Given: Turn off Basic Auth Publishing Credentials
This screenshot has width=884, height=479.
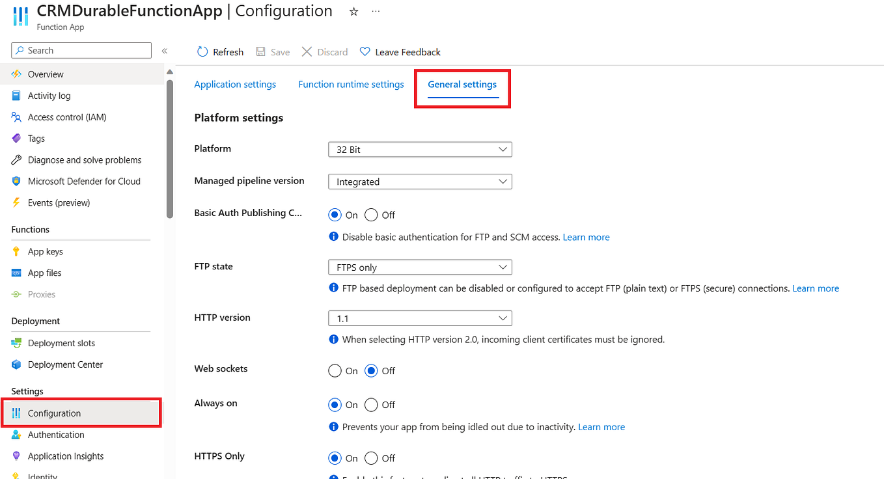Looking at the screenshot, I should click(x=371, y=215).
